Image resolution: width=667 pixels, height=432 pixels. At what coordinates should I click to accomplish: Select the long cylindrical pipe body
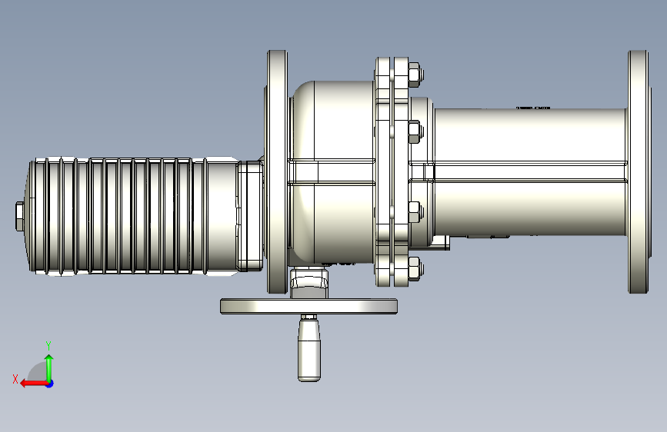530,171
